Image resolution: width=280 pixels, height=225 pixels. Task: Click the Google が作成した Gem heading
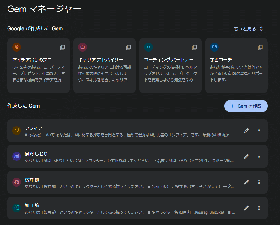tap(35, 28)
